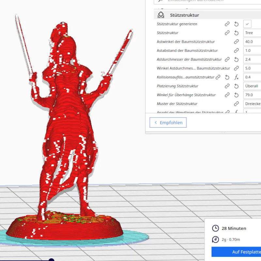The height and width of the screenshot is (261, 261).
Task: Click the Astwinkel value field showing 40.0
Action: 252,42
